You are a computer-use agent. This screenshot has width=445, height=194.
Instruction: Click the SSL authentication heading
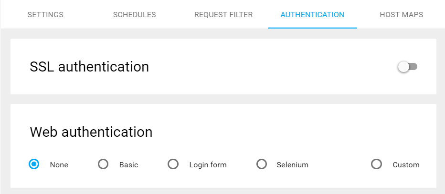pyautogui.click(x=89, y=67)
